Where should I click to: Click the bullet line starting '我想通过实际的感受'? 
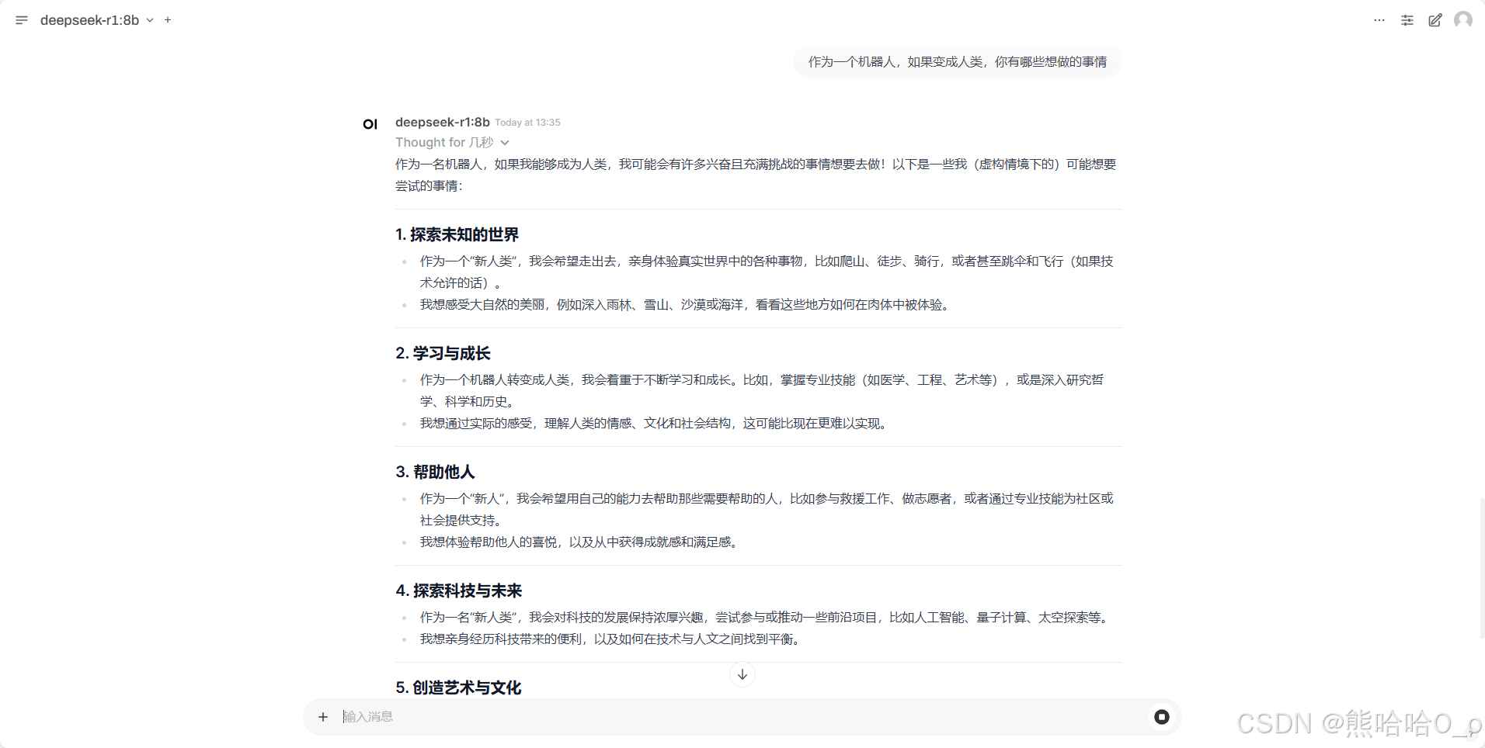pos(654,424)
